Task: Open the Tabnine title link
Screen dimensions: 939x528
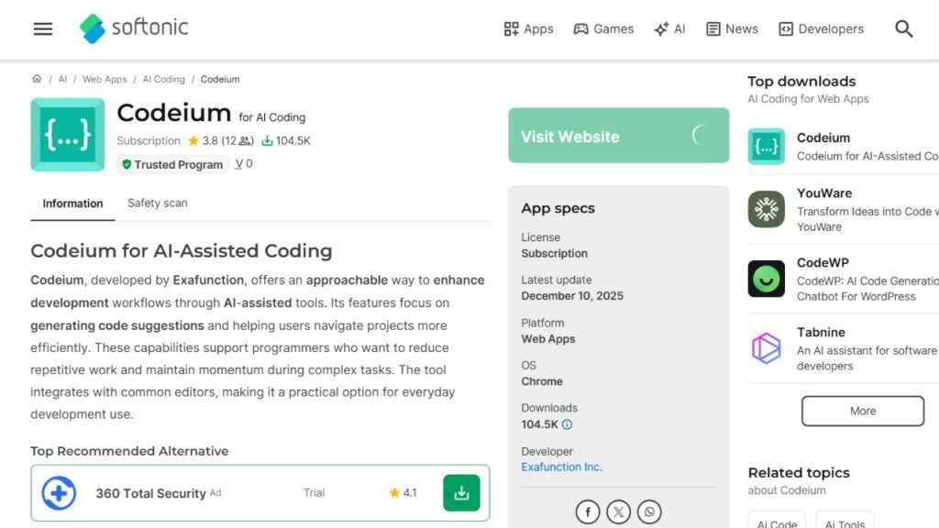Action: [821, 332]
